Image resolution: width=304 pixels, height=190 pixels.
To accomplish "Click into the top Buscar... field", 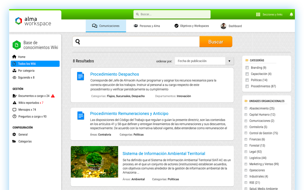I will pos(172,14).
